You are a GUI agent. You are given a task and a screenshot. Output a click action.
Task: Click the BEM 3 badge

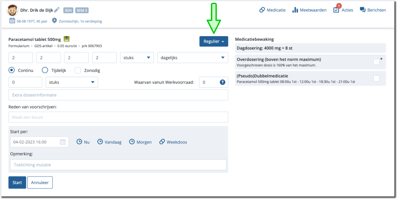point(82,10)
